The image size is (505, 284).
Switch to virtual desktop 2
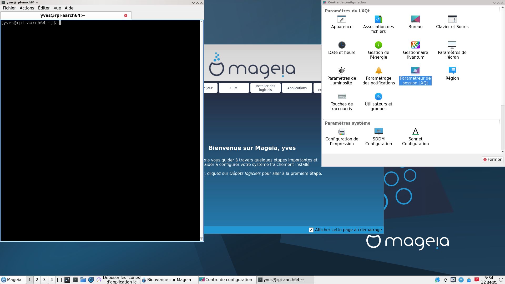coord(37,280)
